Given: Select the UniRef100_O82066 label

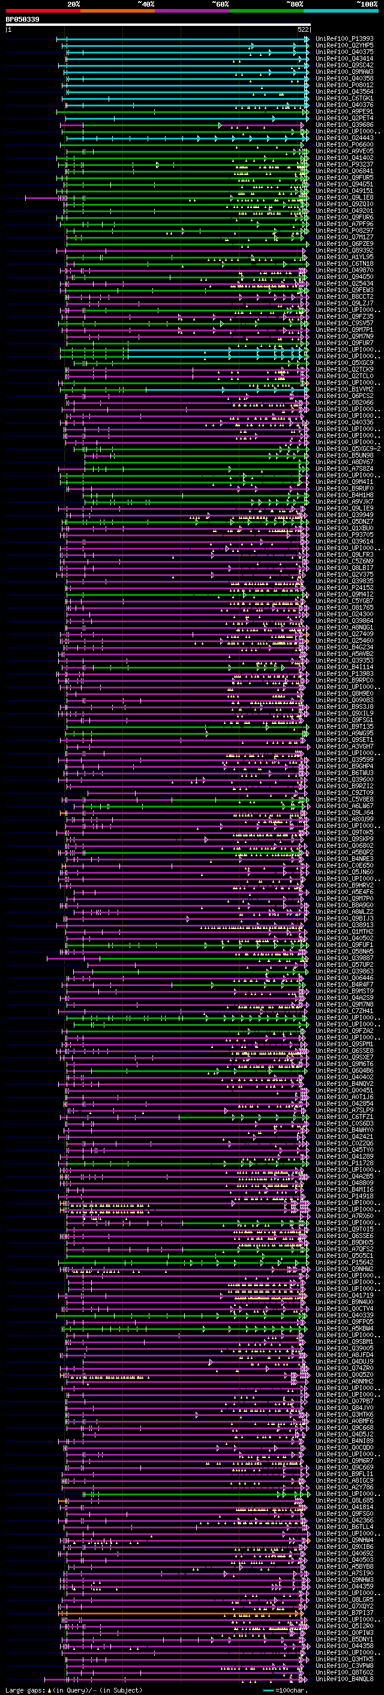Looking at the screenshot, I should point(344,403).
